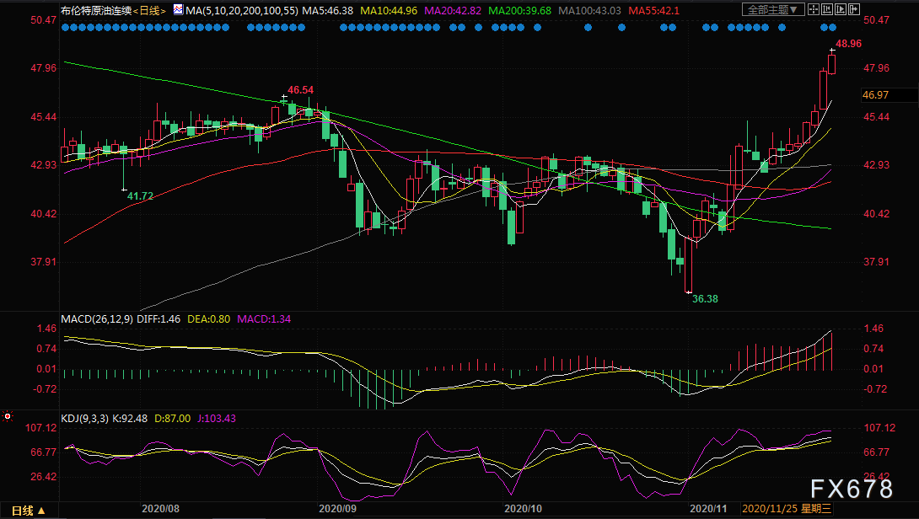The image size is (919, 519).
Task: Click the 2020/11/25 星期三 date label
Action: point(783,509)
